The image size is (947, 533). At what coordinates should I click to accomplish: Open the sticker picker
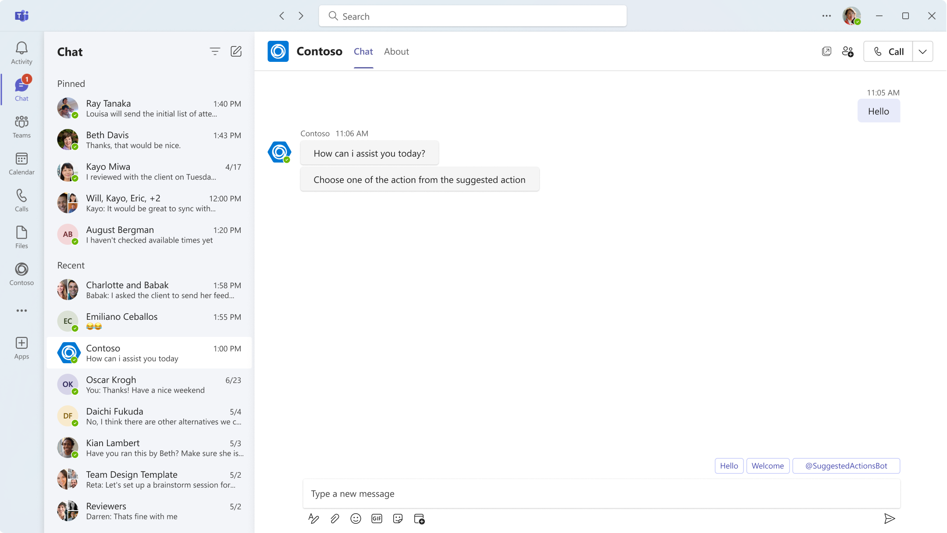tap(398, 519)
